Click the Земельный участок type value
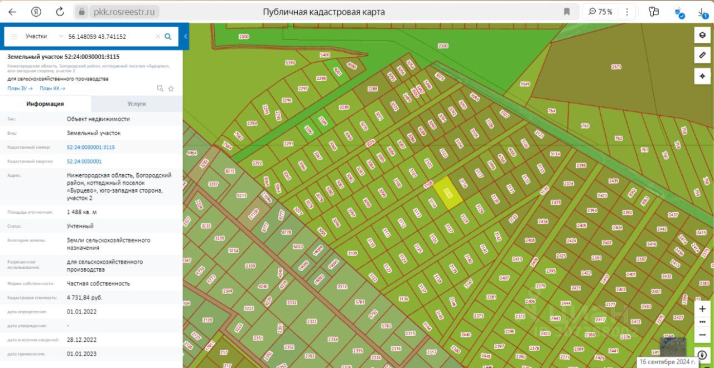 tap(94, 133)
